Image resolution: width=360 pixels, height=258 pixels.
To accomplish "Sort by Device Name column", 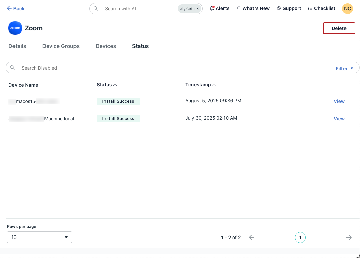I will 23,85.
